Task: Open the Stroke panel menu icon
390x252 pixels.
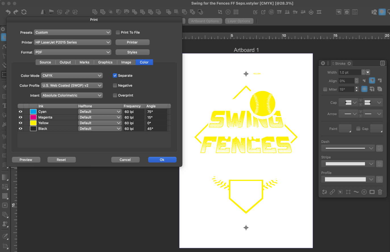Action: pyautogui.click(x=382, y=63)
